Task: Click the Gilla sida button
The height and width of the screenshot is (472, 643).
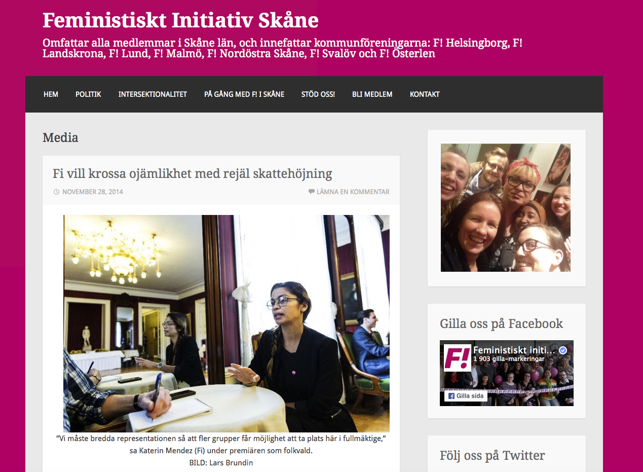Action: [x=466, y=396]
